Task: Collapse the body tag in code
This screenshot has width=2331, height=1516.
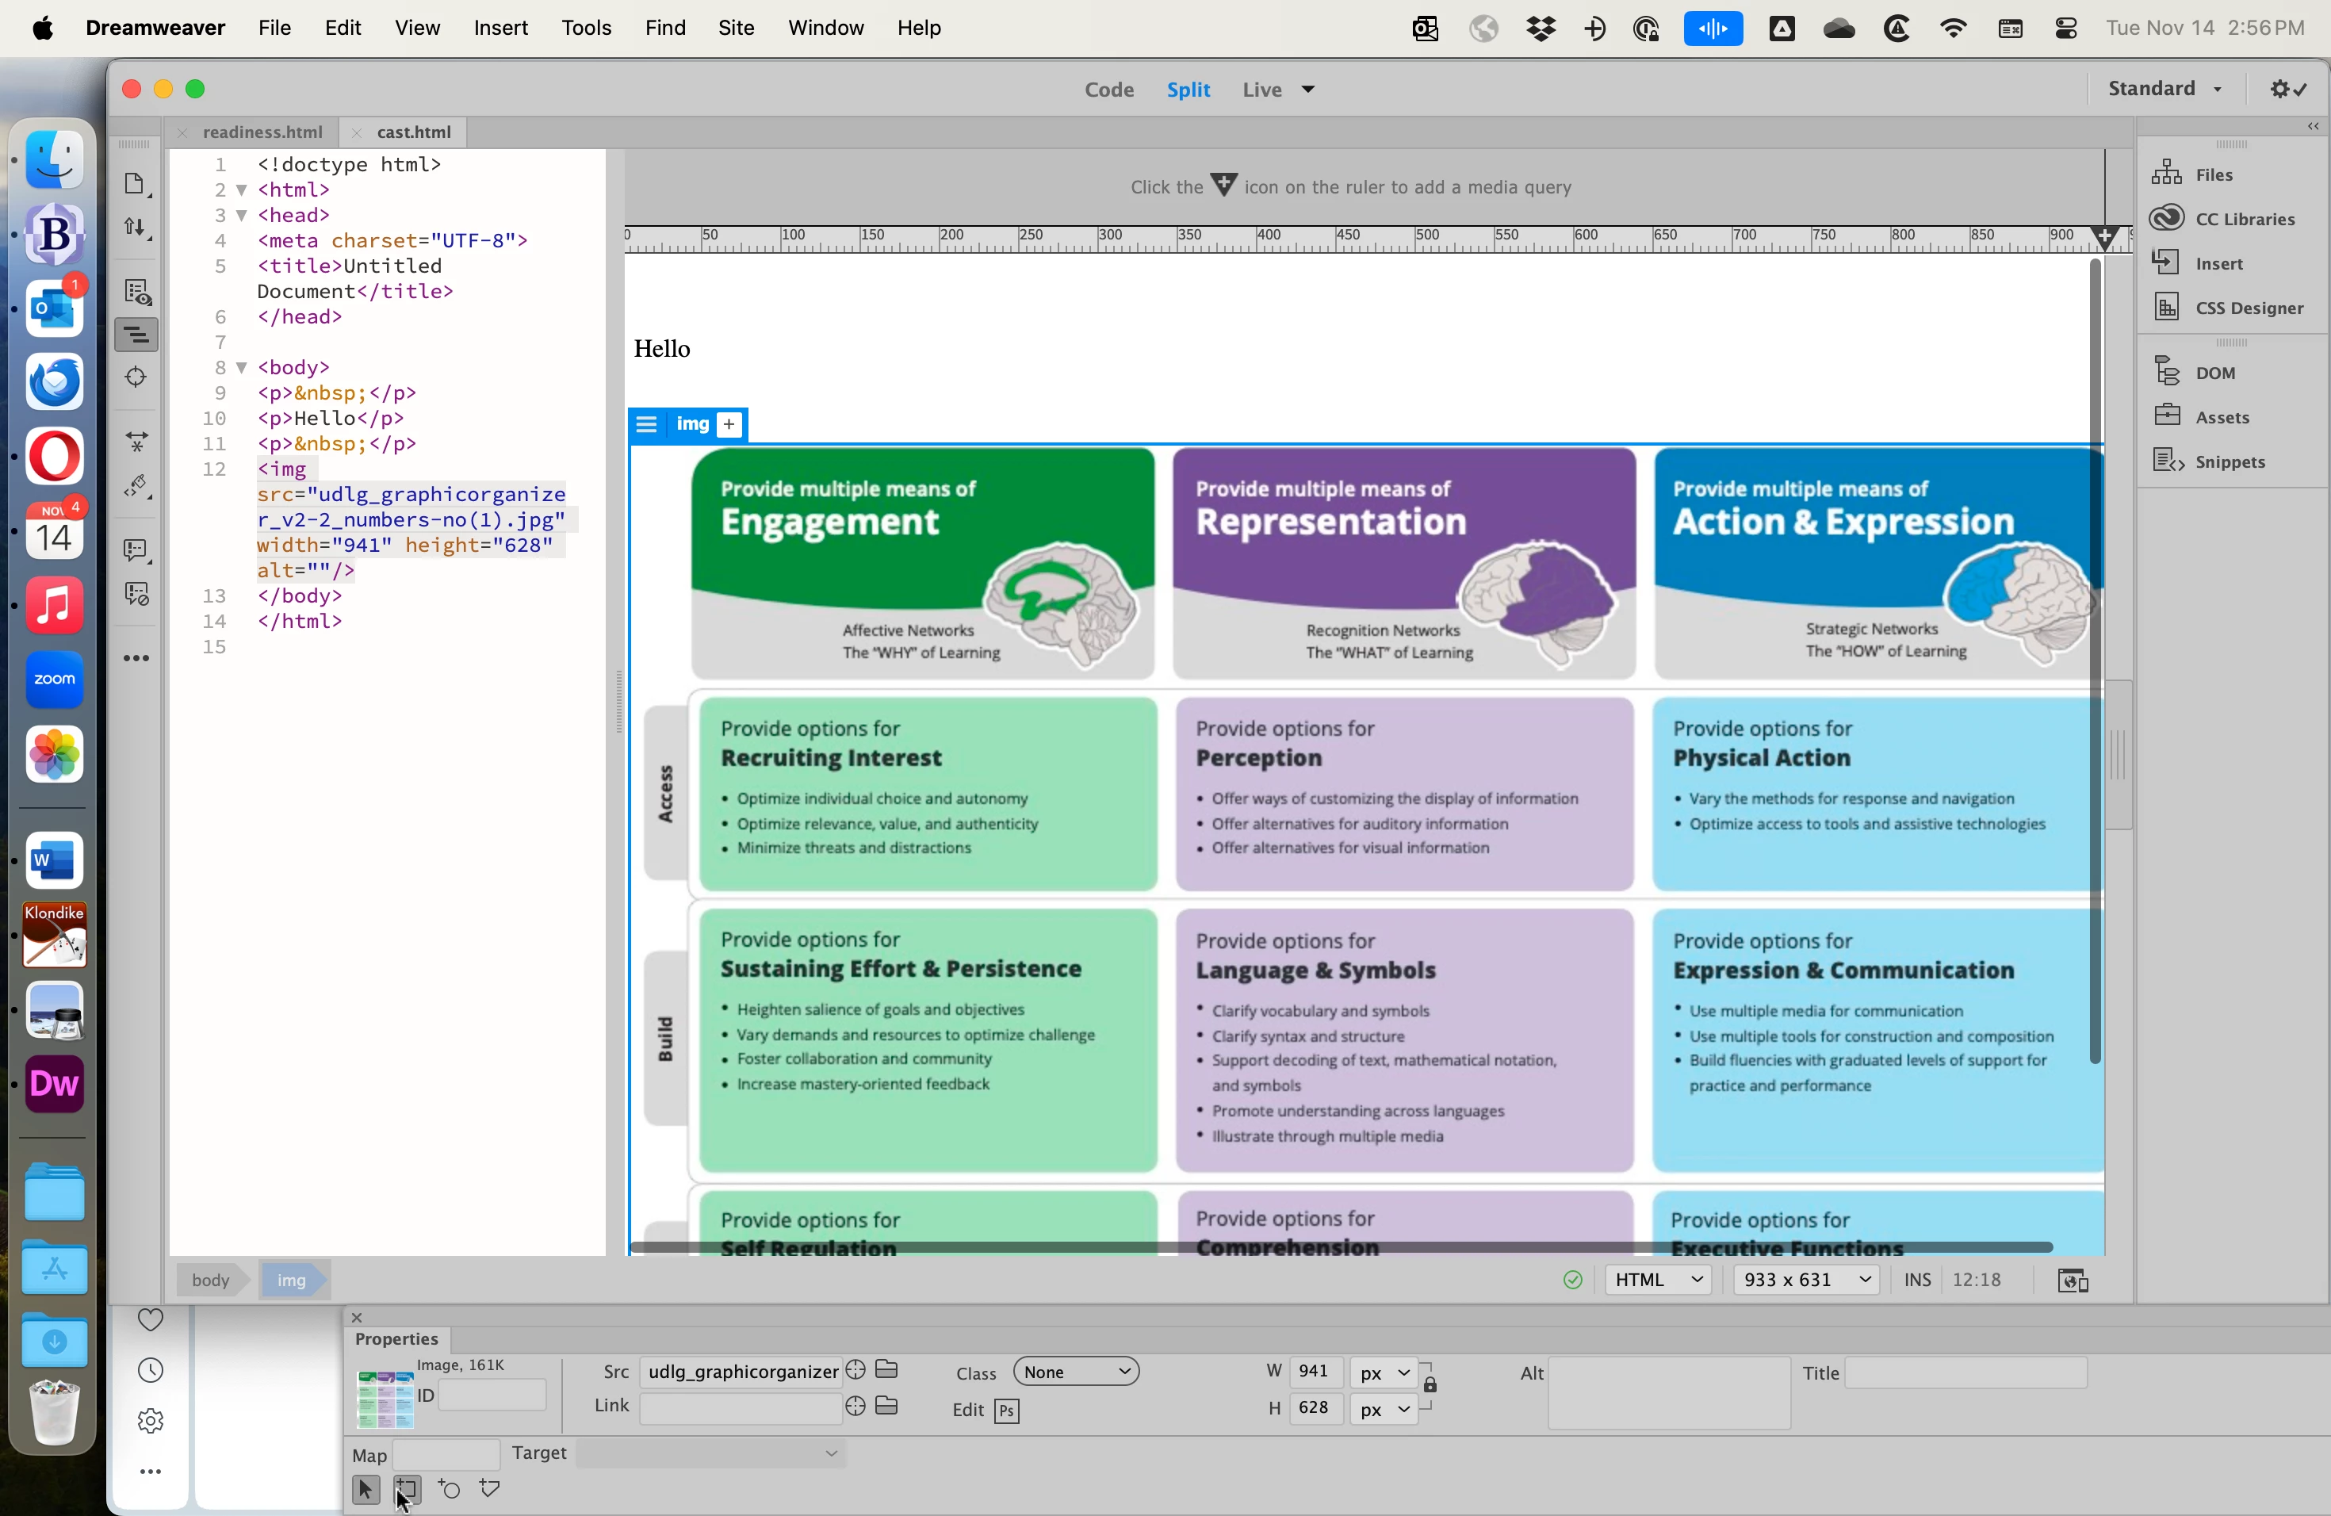Action: (242, 368)
